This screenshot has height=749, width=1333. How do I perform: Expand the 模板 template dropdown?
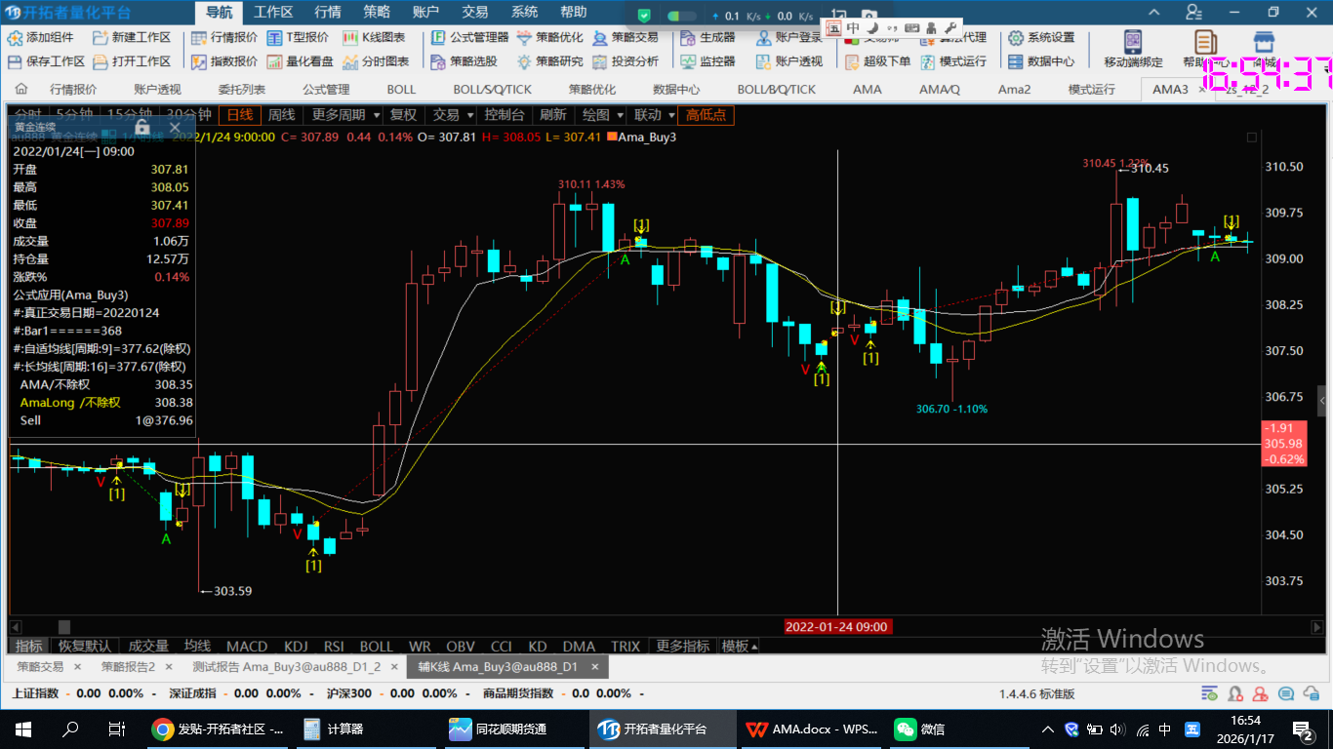(x=739, y=646)
